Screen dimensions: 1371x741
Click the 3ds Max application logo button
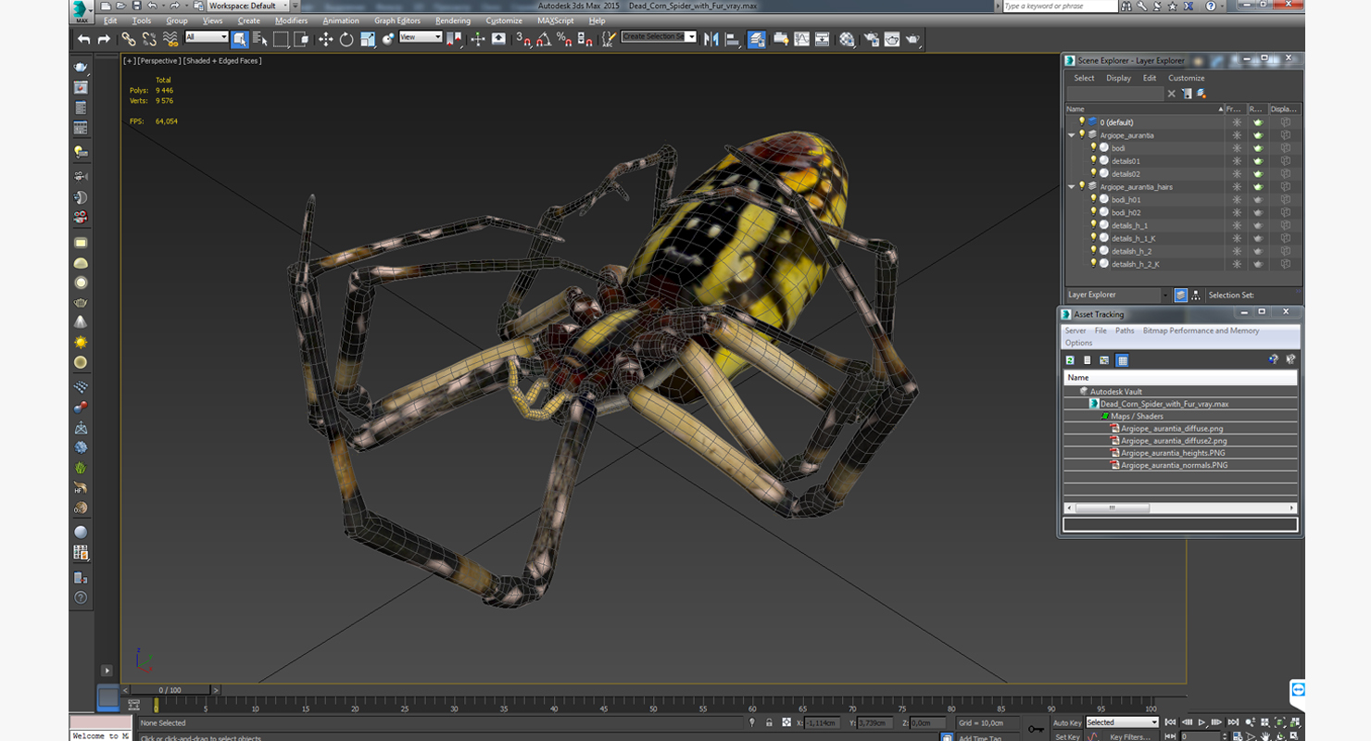click(82, 11)
